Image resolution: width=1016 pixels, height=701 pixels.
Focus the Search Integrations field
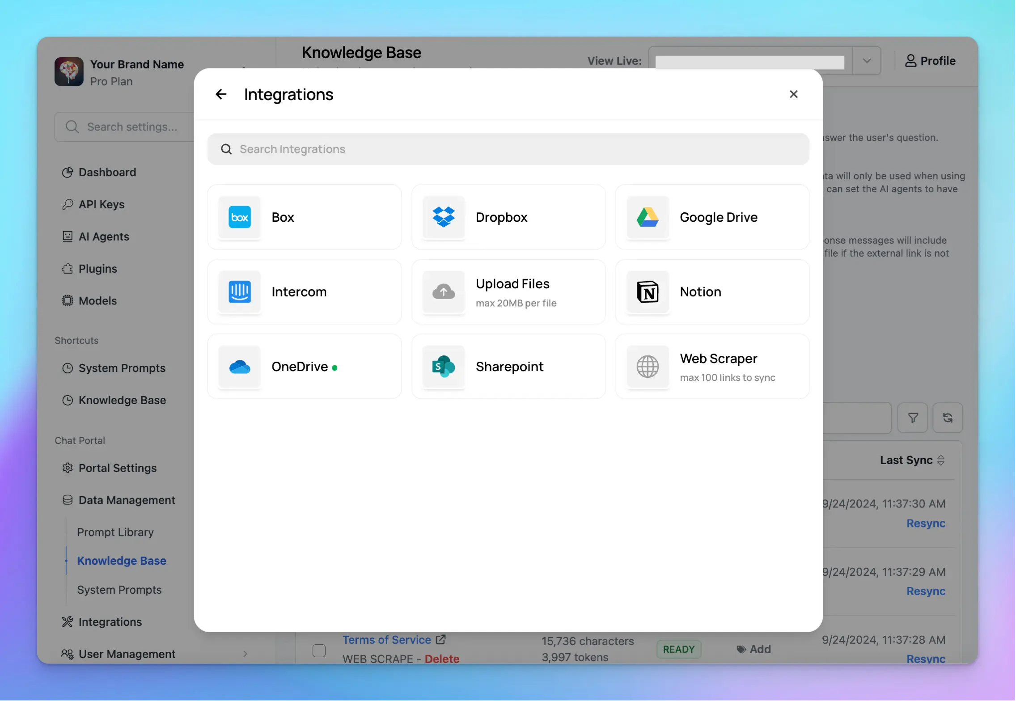[x=508, y=149]
